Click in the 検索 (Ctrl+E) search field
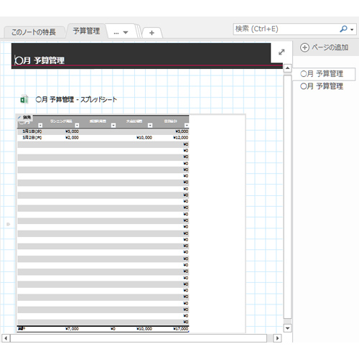The width and height of the screenshot is (359, 359). point(286,29)
